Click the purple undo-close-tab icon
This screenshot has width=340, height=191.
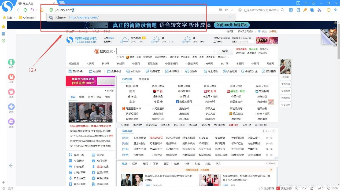(32, 10)
